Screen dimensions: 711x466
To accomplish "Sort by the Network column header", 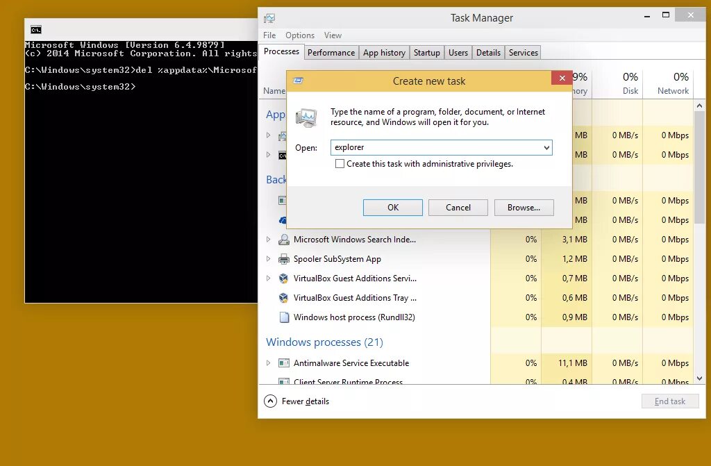I will (669, 83).
